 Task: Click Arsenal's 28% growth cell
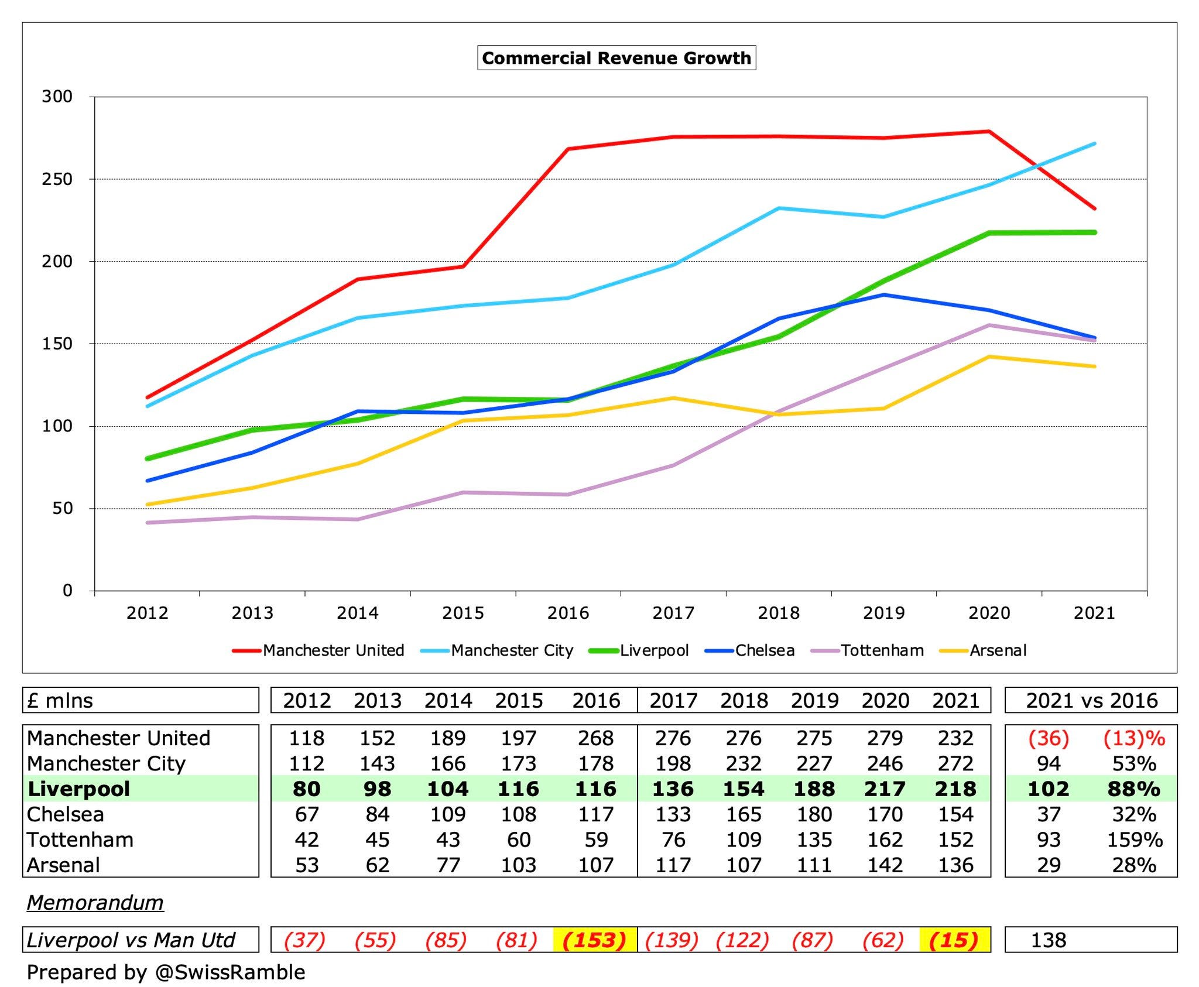pos(1135,865)
